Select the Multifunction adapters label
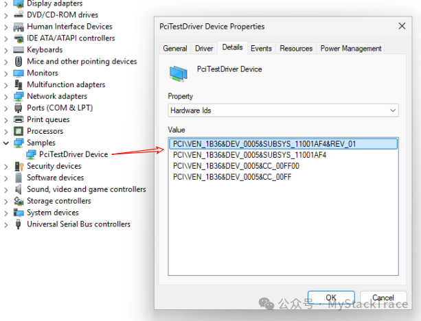The image size is (421, 321). pyautogui.click(x=66, y=85)
